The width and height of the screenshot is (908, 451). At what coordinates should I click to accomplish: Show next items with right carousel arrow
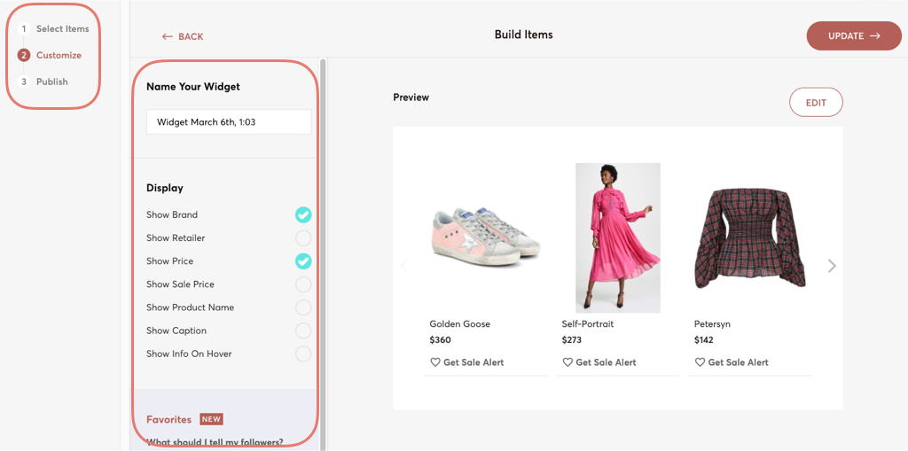(x=832, y=266)
